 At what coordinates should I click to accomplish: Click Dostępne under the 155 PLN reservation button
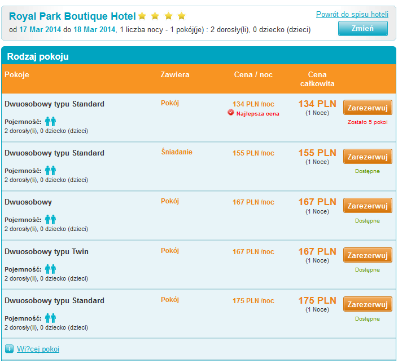tap(368, 171)
